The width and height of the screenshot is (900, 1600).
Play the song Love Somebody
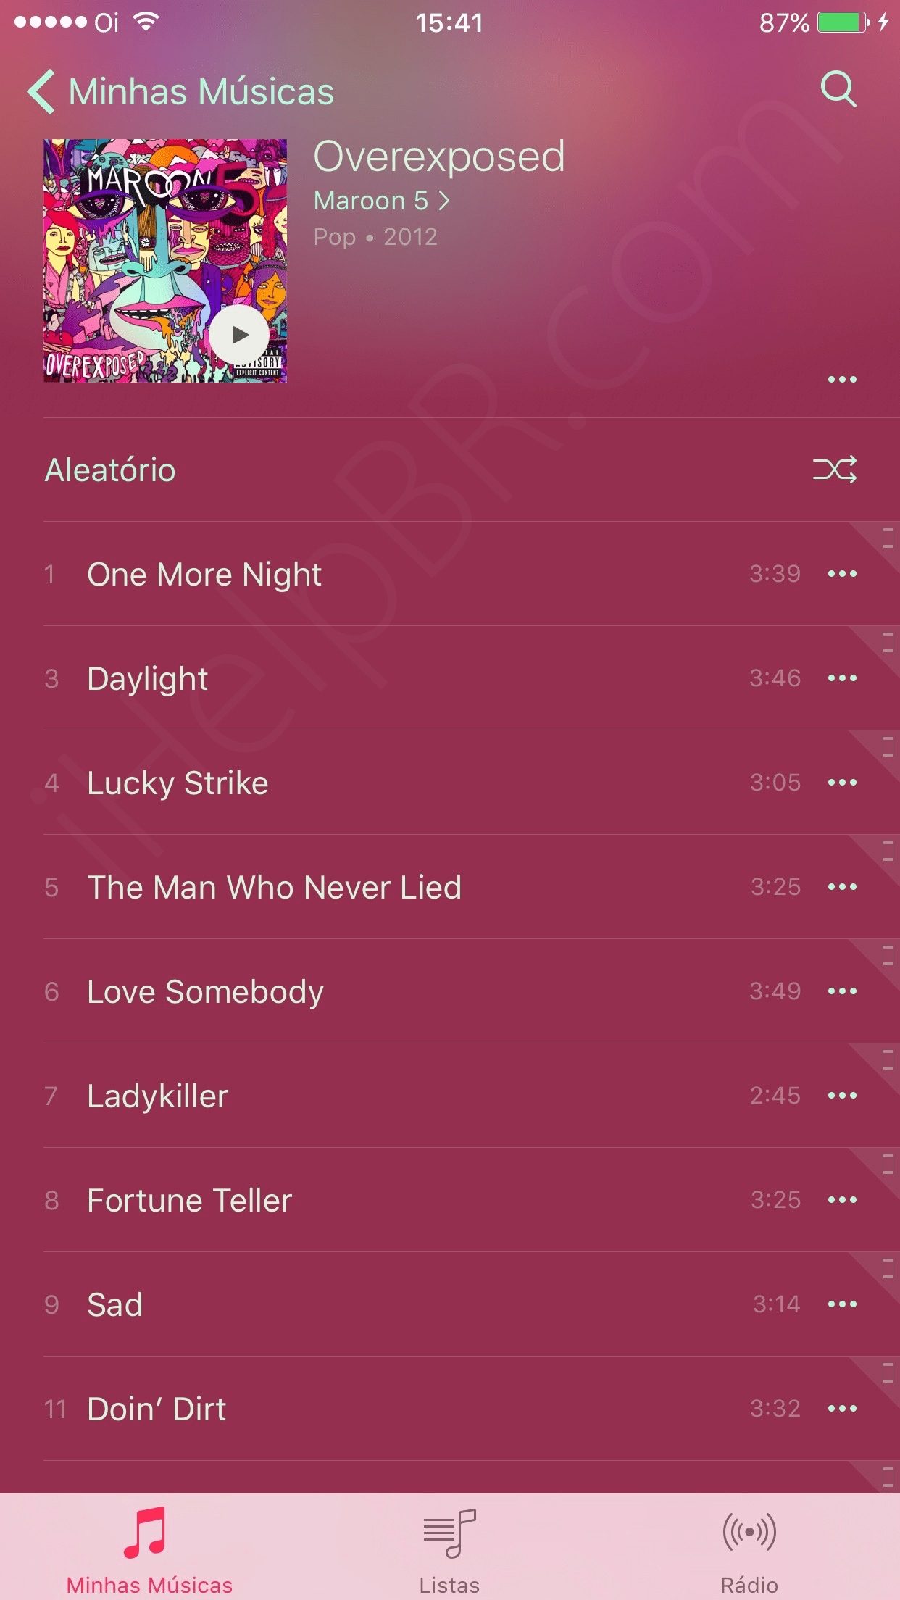(450, 991)
